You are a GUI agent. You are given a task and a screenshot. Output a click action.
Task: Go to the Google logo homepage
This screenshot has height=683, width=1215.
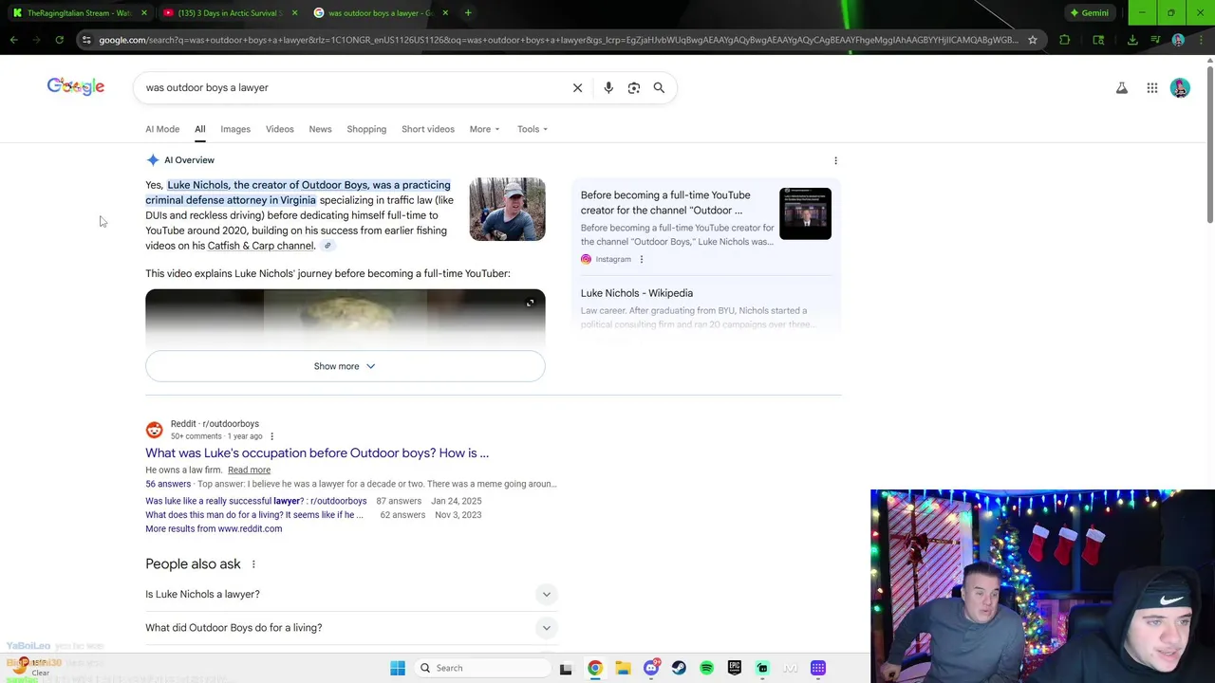(x=76, y=86)
